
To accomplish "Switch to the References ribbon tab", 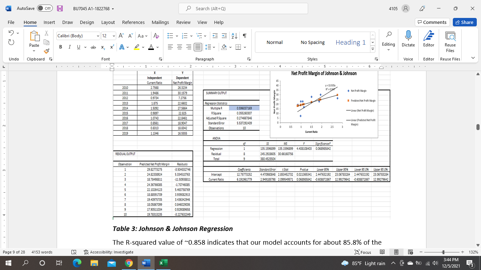I will pos(133,22).
